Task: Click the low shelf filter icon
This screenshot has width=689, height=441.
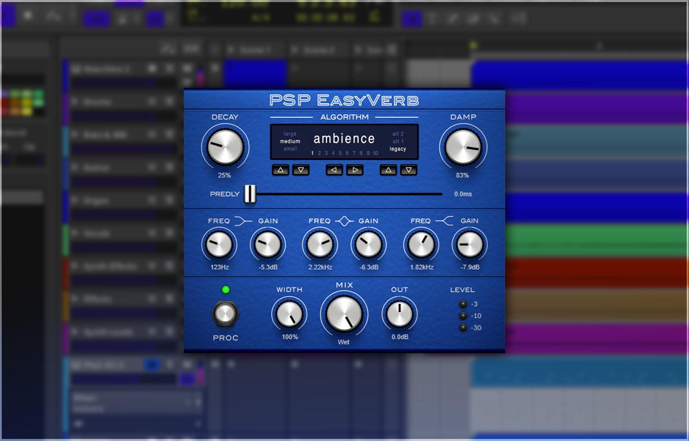Action: (243, 221)
